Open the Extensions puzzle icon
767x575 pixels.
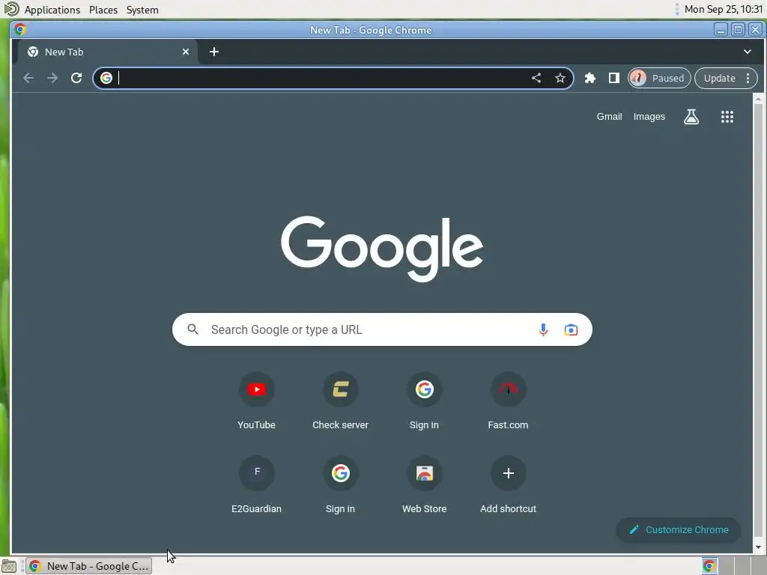tap(590, 78)
